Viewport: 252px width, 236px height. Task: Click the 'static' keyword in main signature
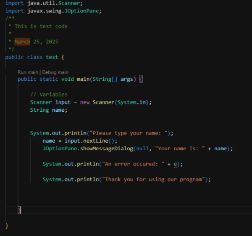(49, 79)
